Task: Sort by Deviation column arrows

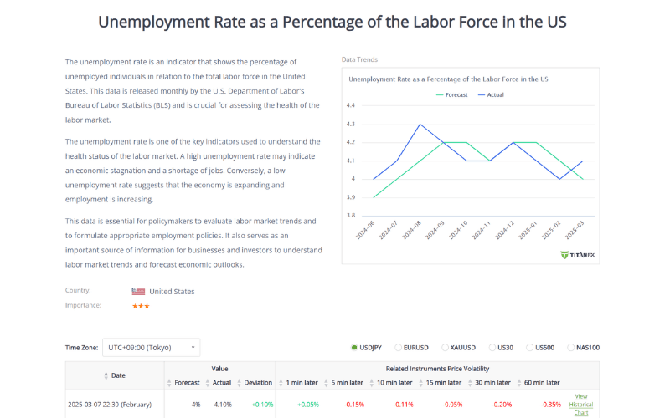Action: pos(240,383)
